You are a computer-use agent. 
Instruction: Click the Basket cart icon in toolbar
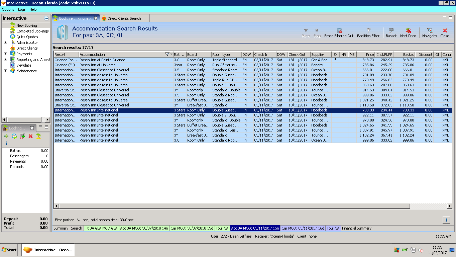coord(391,30)
